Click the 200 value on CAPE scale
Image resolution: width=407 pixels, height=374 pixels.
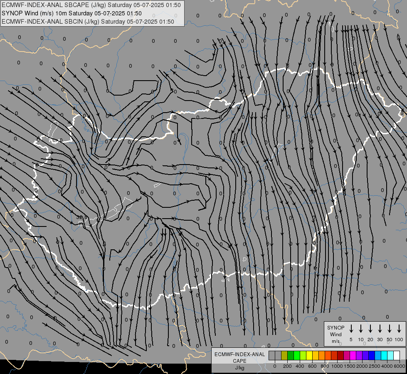pyautogui.click(x=287, y=366)
